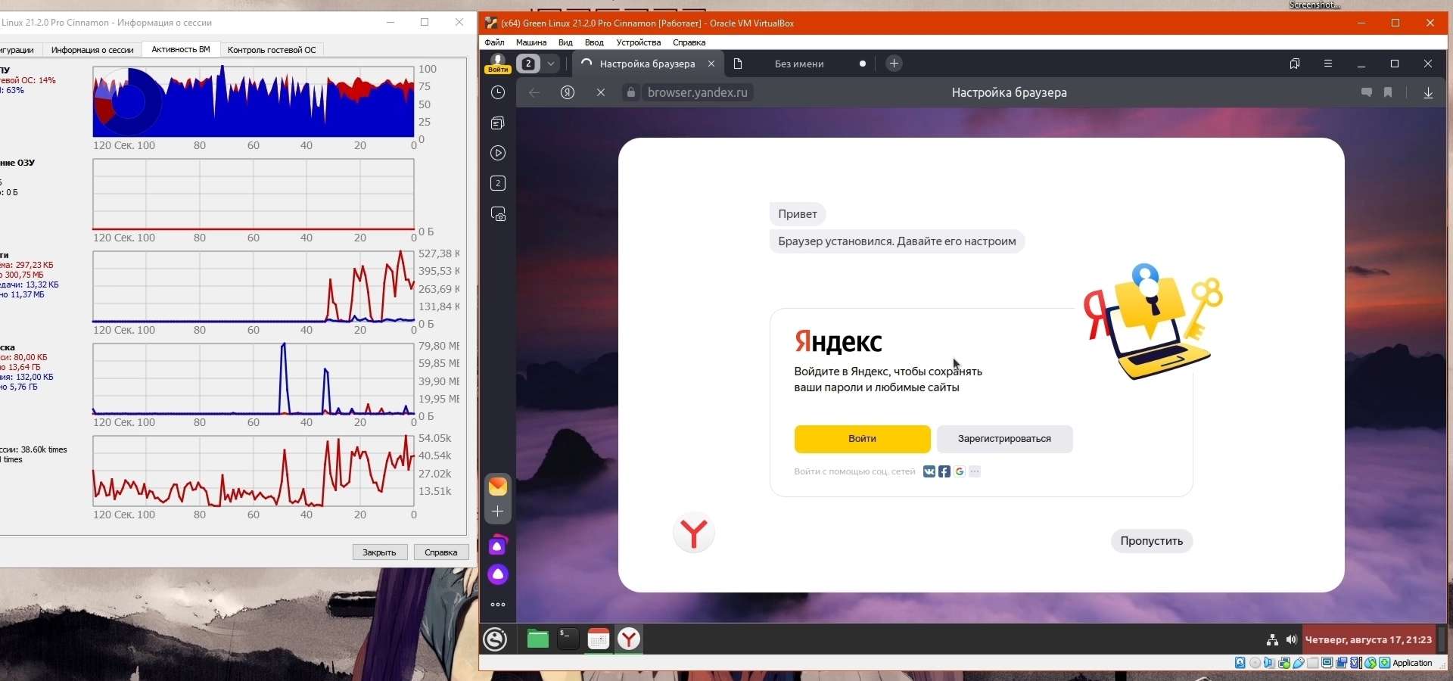Switch to the Контроль гостевой ОС tab

coord(272,50)
